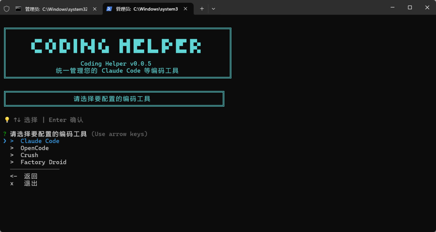Click the green question mark prompt
The height and width of the screenshot is (232, 436).
coord(5,134)
